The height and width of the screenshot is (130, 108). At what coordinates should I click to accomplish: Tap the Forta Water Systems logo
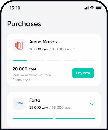point(19,103)
